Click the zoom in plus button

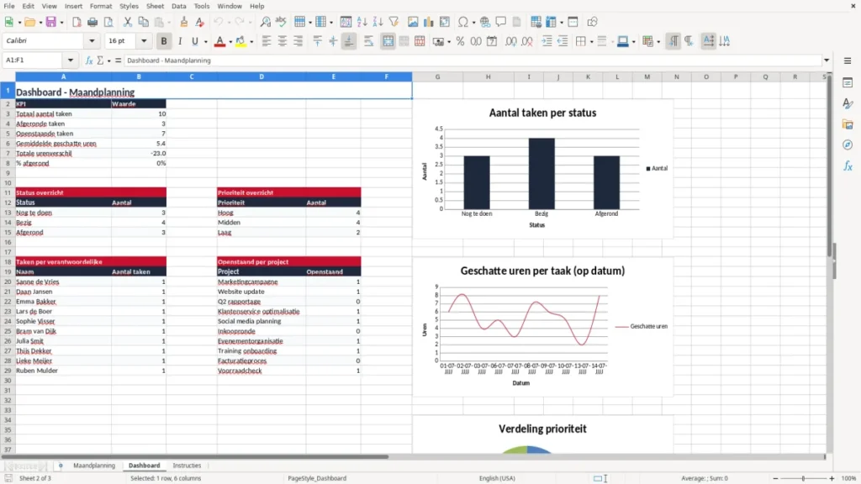832,478
